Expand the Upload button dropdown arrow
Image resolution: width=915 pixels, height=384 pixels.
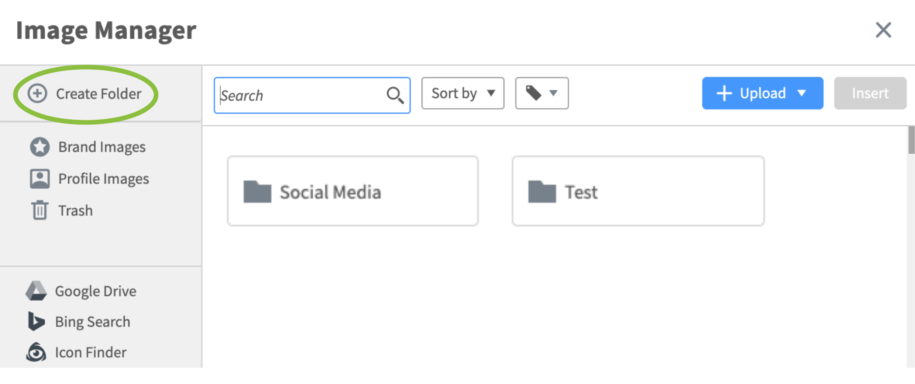802,93
